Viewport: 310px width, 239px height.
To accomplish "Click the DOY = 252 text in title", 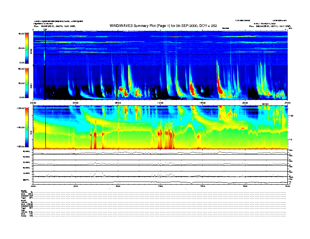I will coord(208,26).
